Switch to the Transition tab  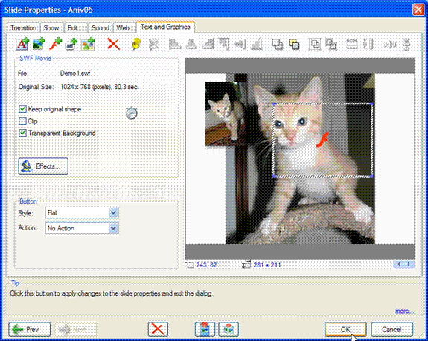[x=23, y=27]
